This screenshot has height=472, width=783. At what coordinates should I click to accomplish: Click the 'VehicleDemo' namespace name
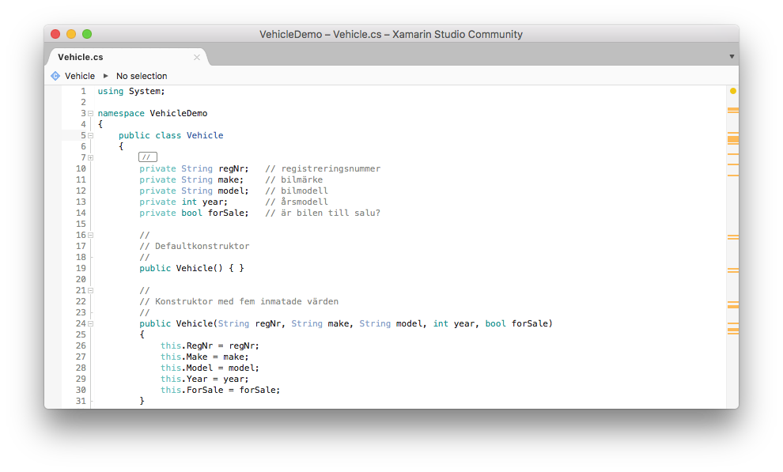[178, 113]
